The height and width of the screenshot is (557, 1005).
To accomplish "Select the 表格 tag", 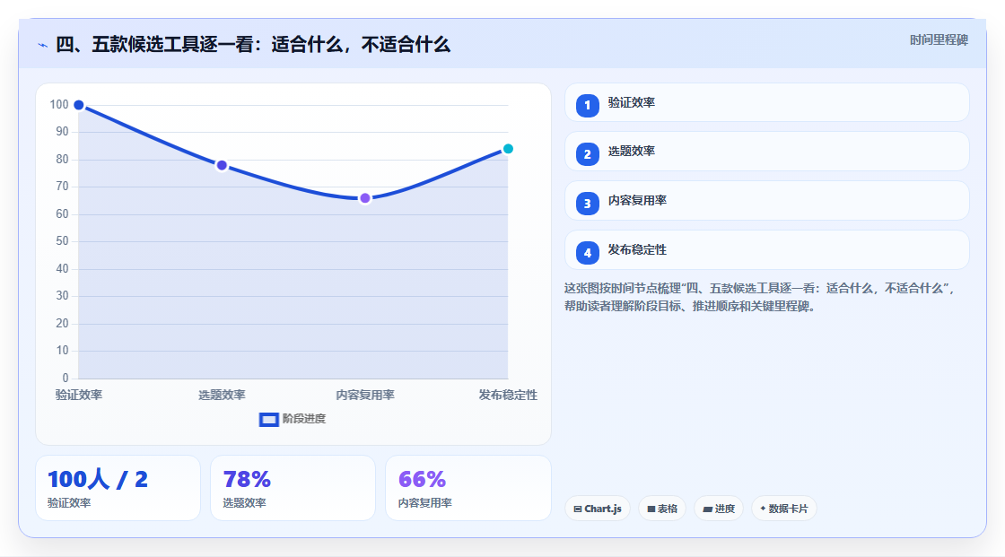I will tap(662, 509).
